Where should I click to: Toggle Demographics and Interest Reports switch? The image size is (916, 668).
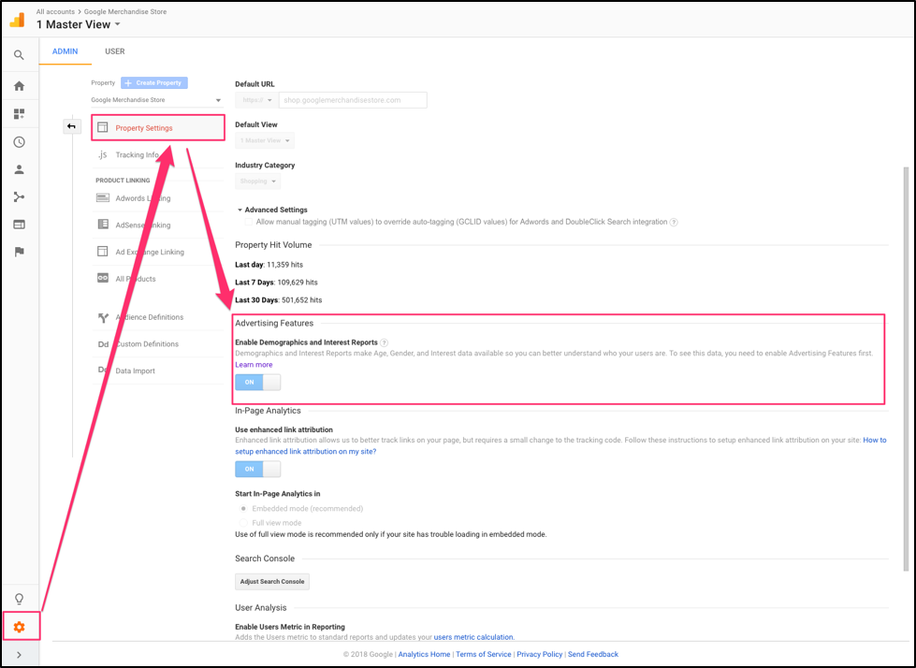[x=257, y=382]
